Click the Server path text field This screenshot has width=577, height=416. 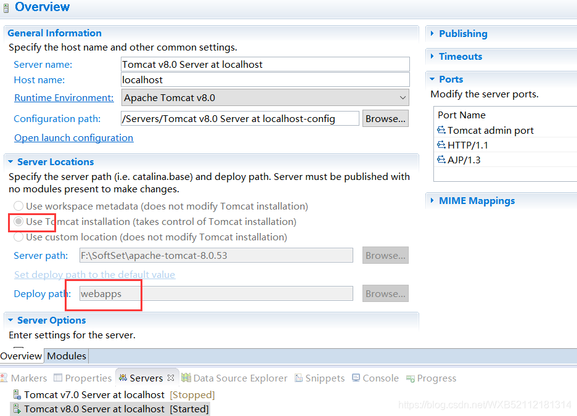[x=216, y=255]
